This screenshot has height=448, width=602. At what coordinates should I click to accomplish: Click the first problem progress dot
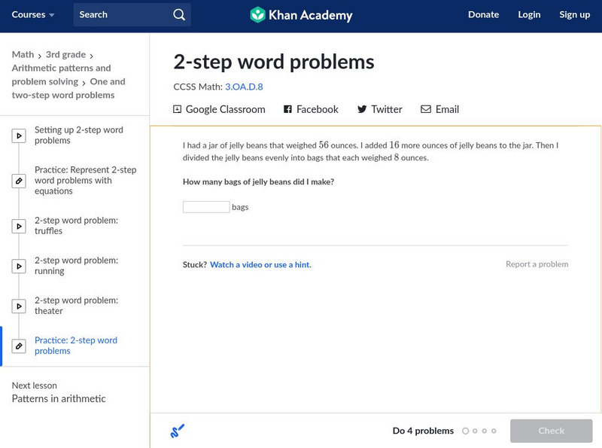466,431
